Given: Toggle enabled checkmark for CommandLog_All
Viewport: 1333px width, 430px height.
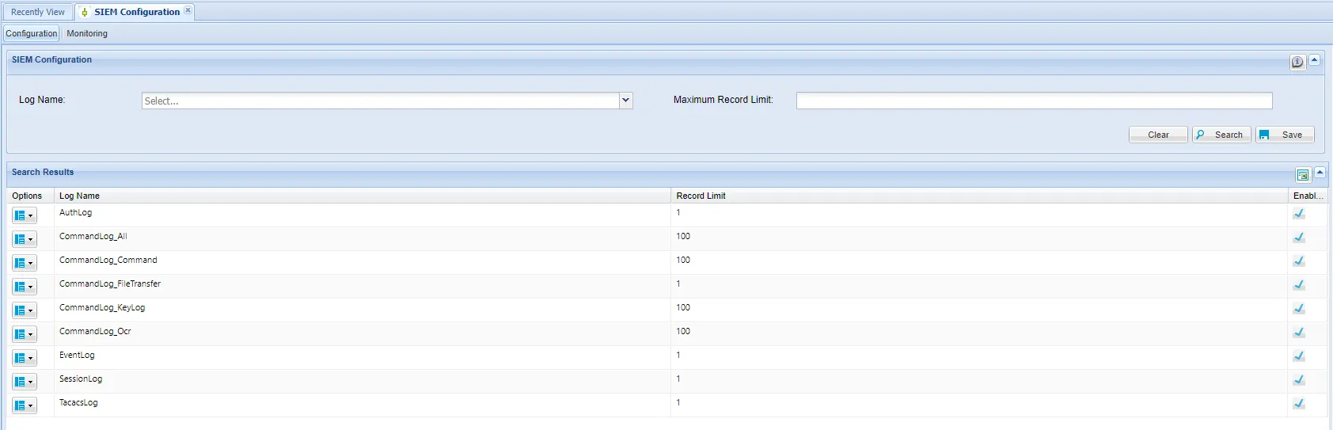Looking at the screenshot, I should point(1299,237).
